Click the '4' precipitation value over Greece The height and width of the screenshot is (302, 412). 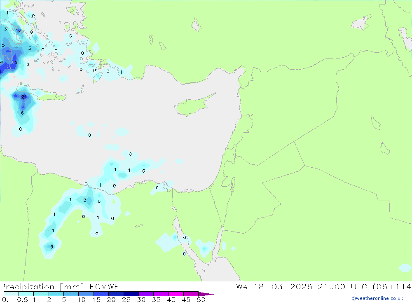tap(16, 47)
